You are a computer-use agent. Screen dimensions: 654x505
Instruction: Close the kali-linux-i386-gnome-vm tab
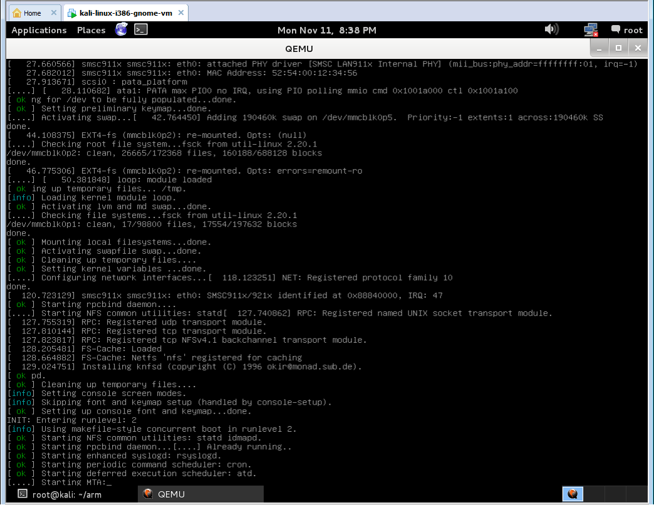click(x=181, y=13)
